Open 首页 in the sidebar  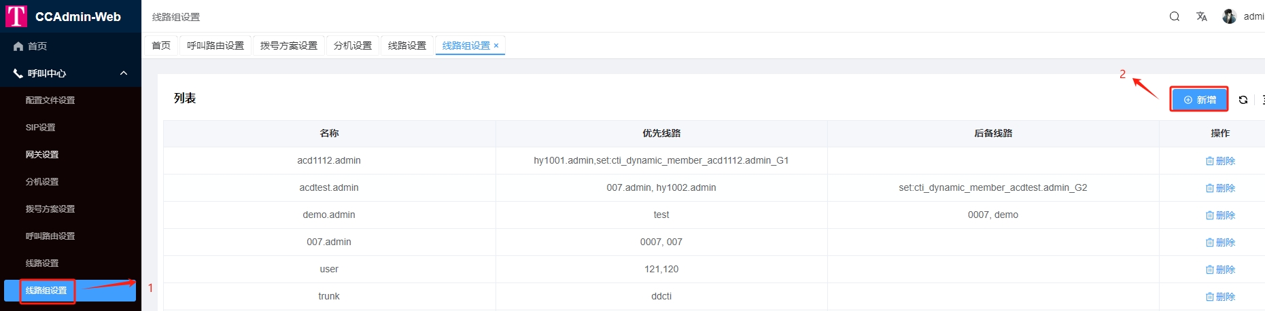coord(37,46)
